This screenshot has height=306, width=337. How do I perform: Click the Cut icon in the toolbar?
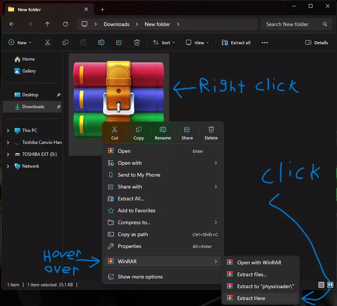click(x=48, y=42)
